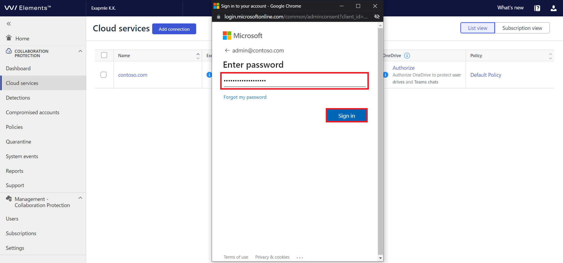Close the Sign in to your account popup
This screenshot has width=563, height=263.
pos(375,6)
